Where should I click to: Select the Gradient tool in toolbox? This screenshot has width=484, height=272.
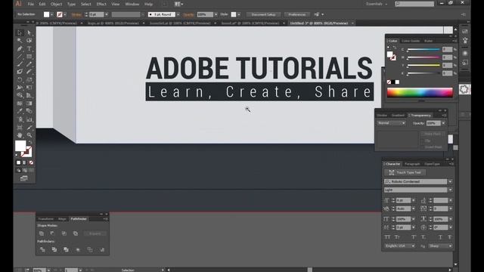29,104
